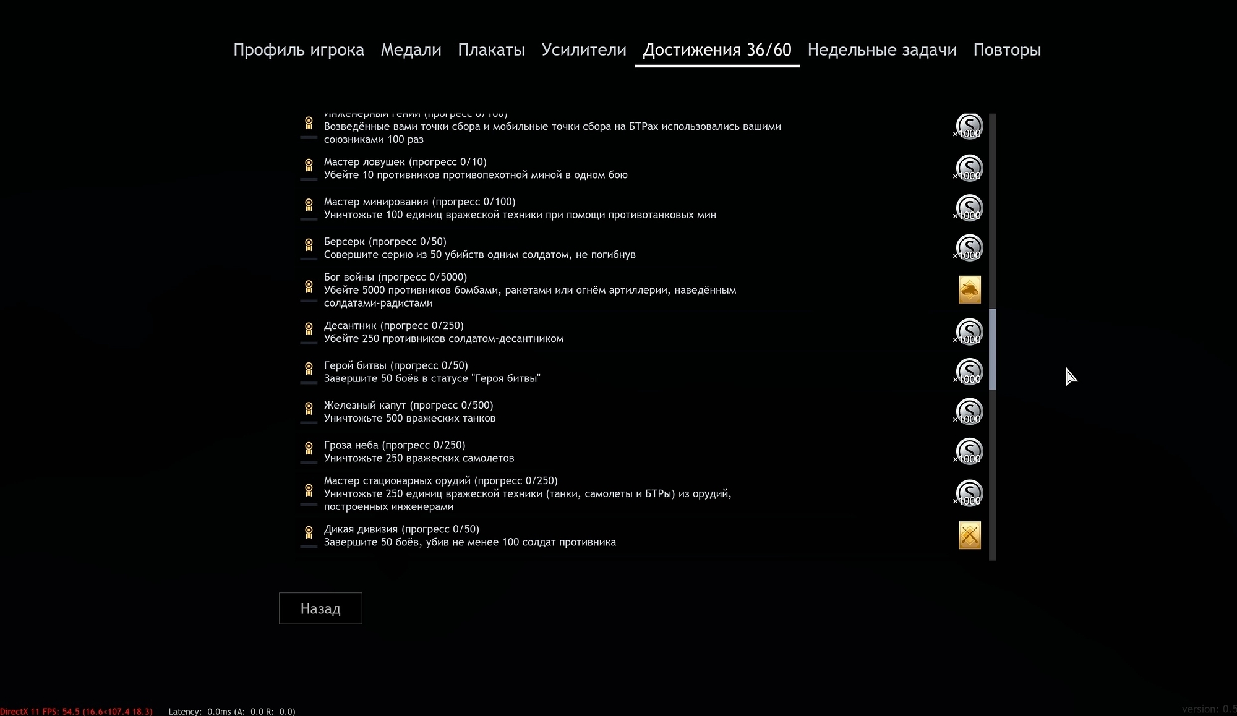Switch to the Повторы tab

[x=1006, y=49]
